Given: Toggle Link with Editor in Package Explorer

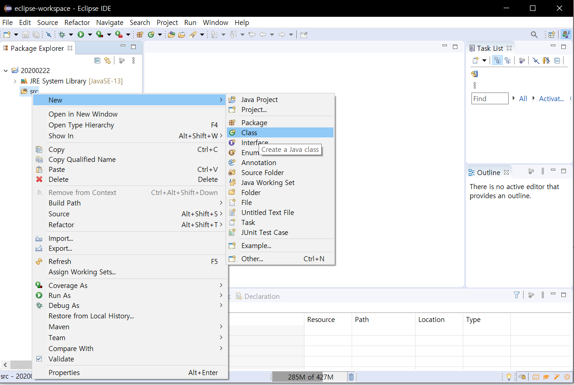Looking at the screenshot, I should pyautogui.click(x=108, y=60).
